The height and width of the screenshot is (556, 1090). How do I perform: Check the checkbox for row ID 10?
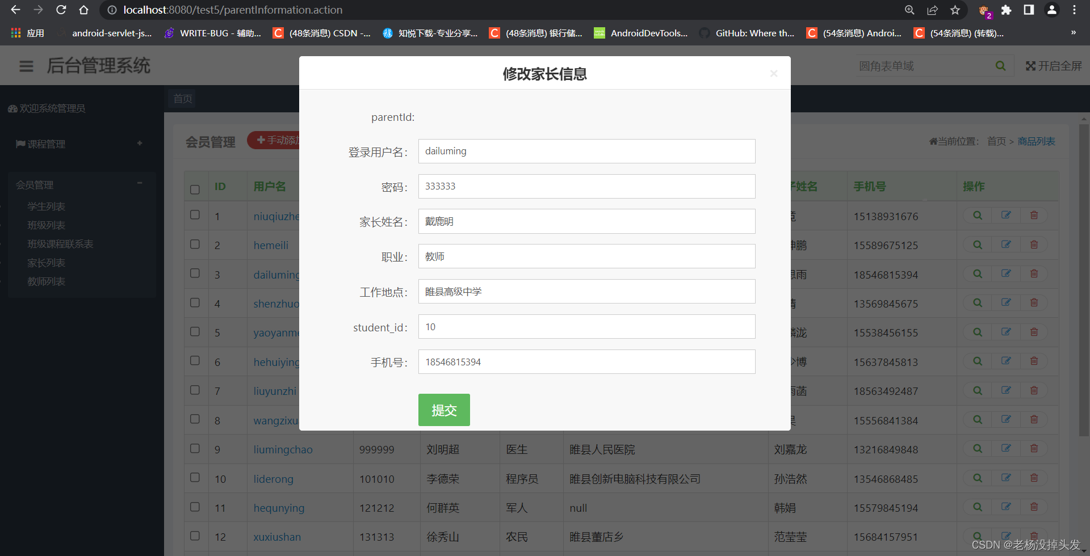195,477
